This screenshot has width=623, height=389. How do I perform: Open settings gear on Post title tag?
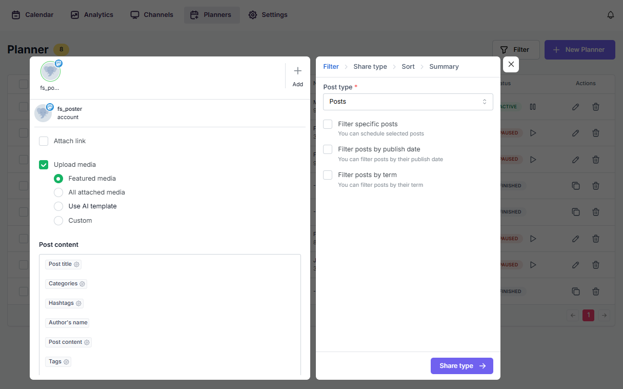[77, 264]
